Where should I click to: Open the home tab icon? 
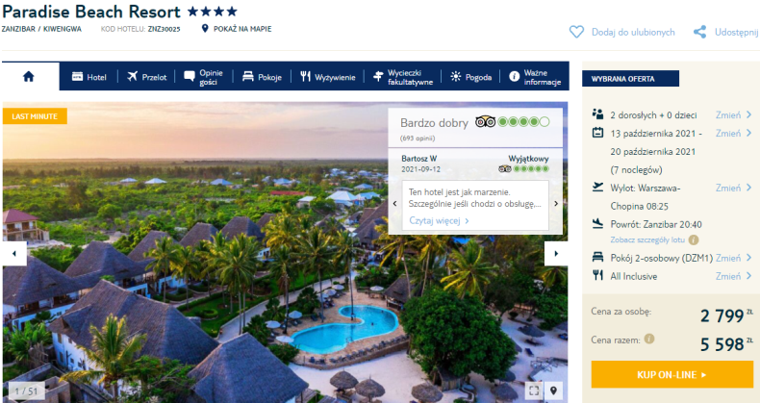pyautogui.click(x=29, y=77)
